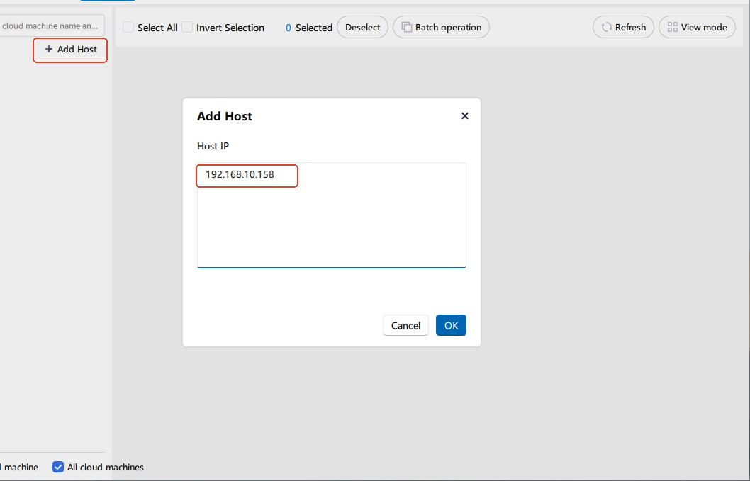750x481 pixels.
Task: Open the Batch operation panel
Action: [x=441, y=27]
